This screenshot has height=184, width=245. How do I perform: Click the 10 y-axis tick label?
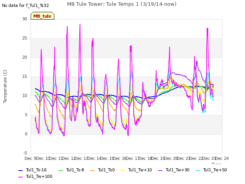[24, 96]
